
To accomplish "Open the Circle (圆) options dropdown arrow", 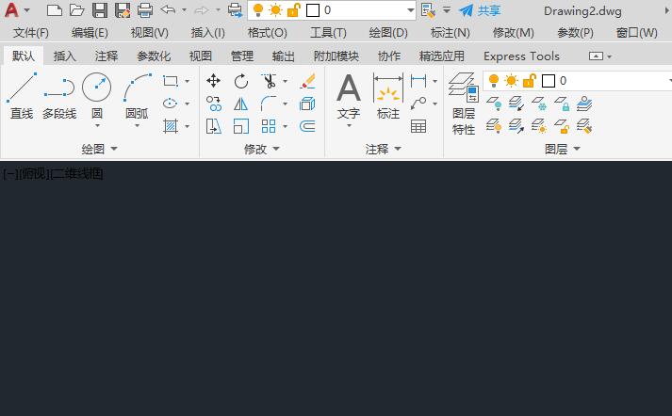I will pos(97,126).
